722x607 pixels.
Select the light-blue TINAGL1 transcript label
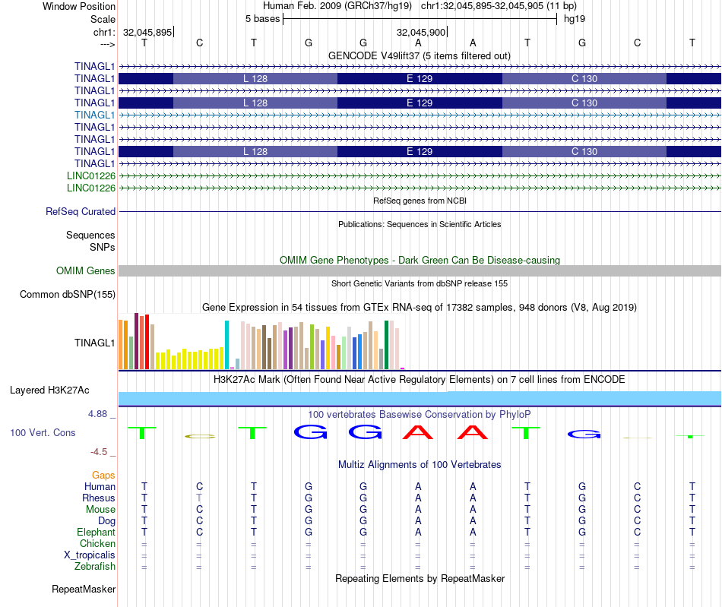click(94, 115)
